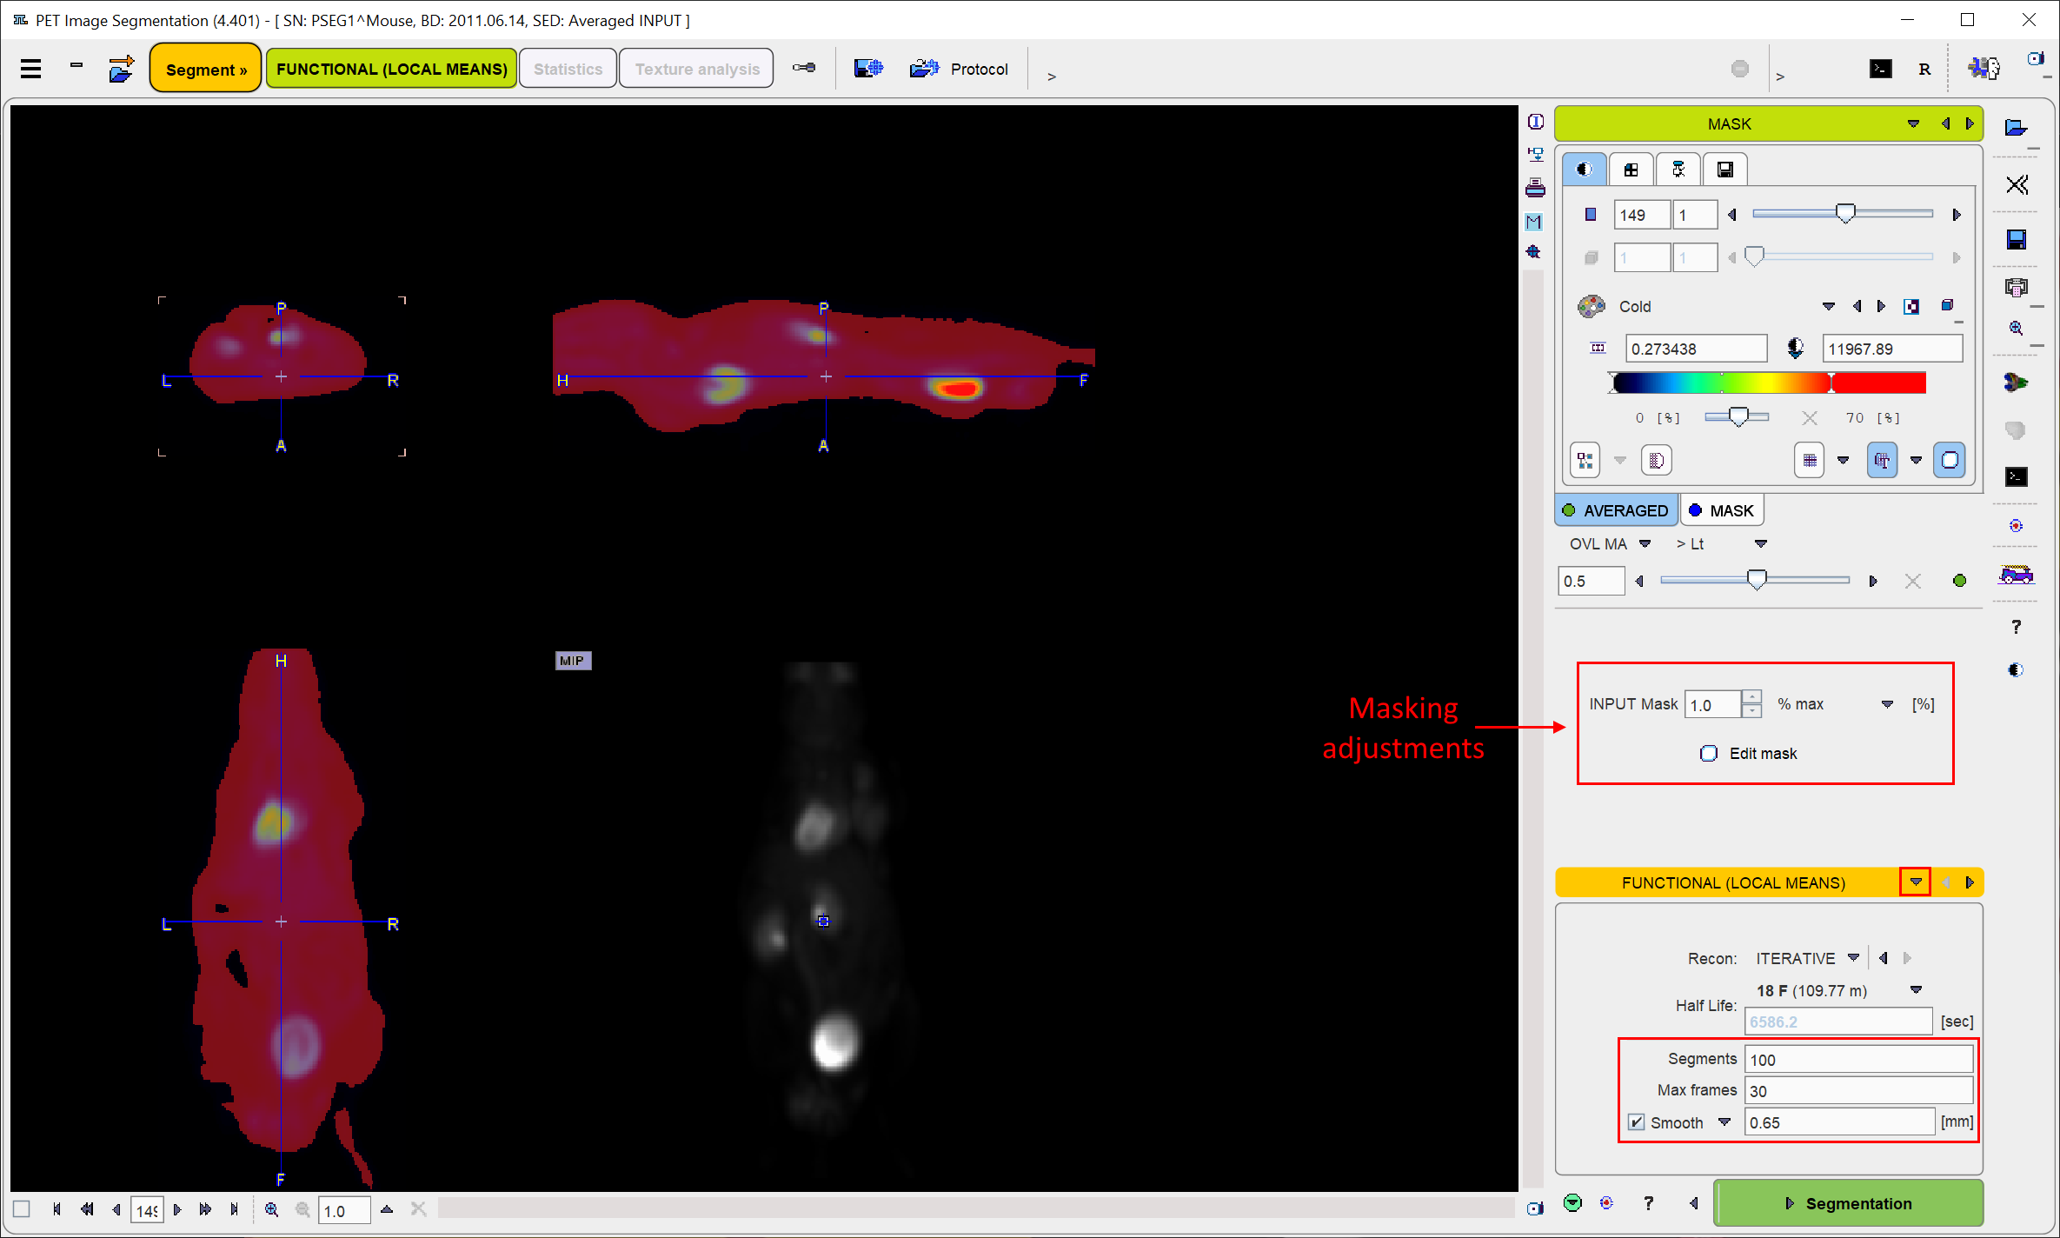The image size is (2060, 1238).
Task: Toggle the M marker icon on image sidebar
Action: 1534,222
